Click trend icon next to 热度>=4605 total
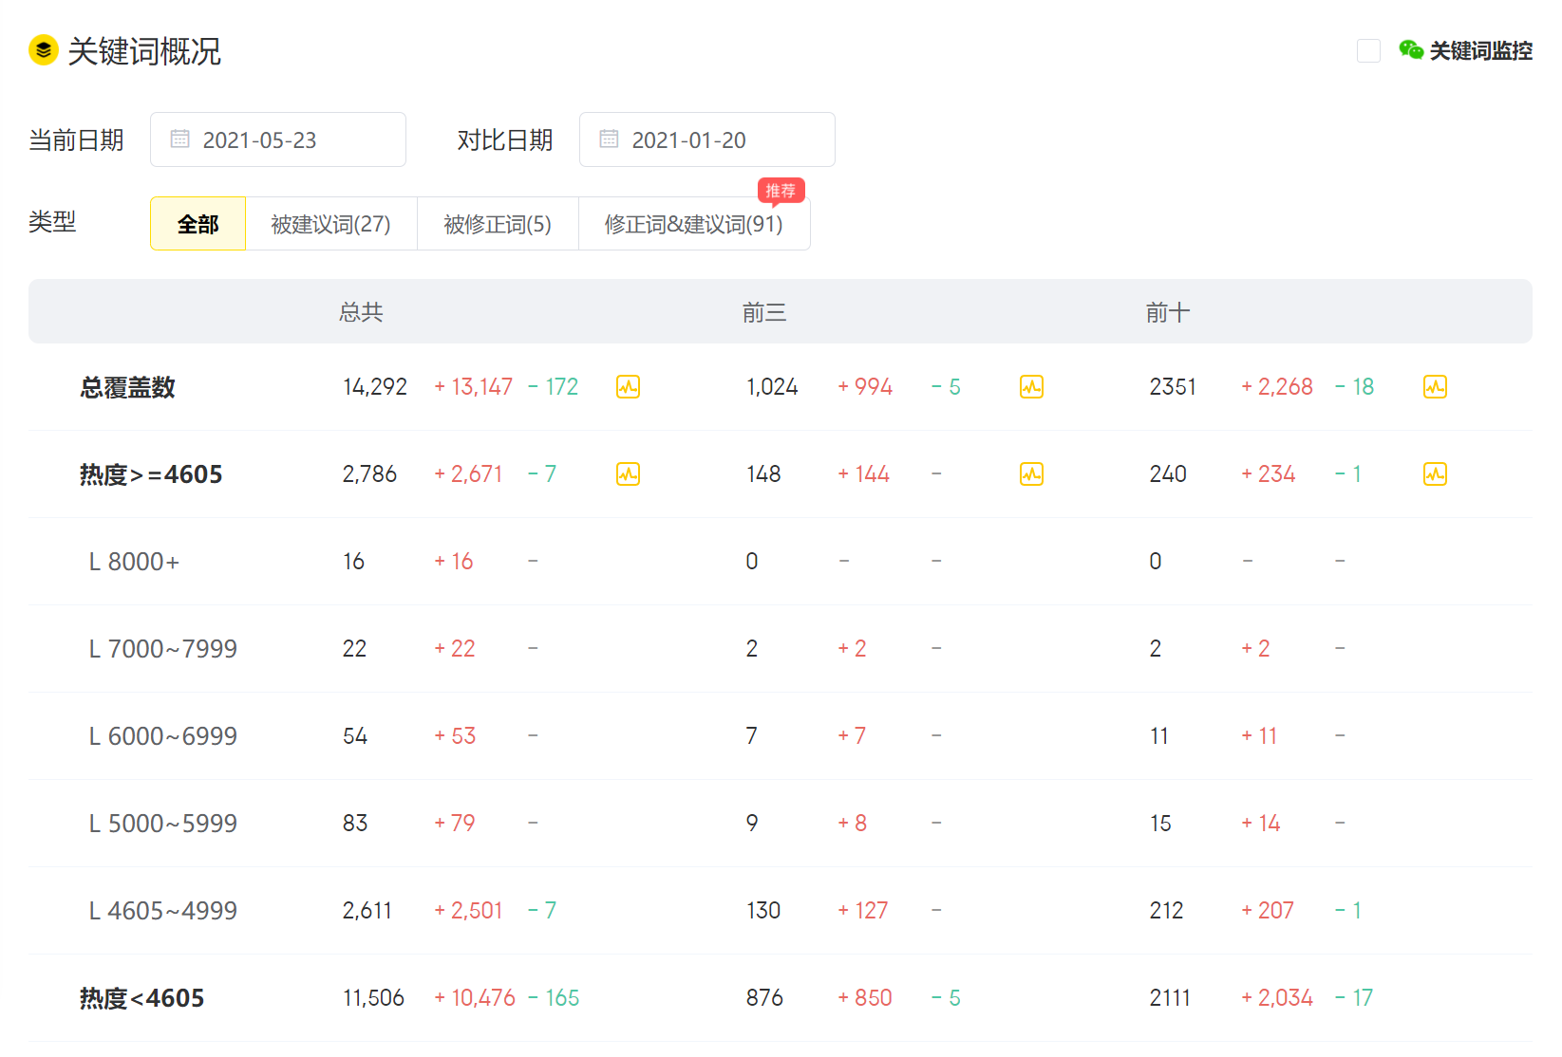This screenshot has width=1562, height=1057. pyautogui.click(x=628, y=473)
